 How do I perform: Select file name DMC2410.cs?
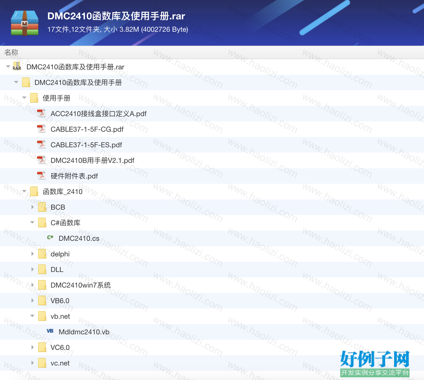pyautogui.click(x=79, y=238)
